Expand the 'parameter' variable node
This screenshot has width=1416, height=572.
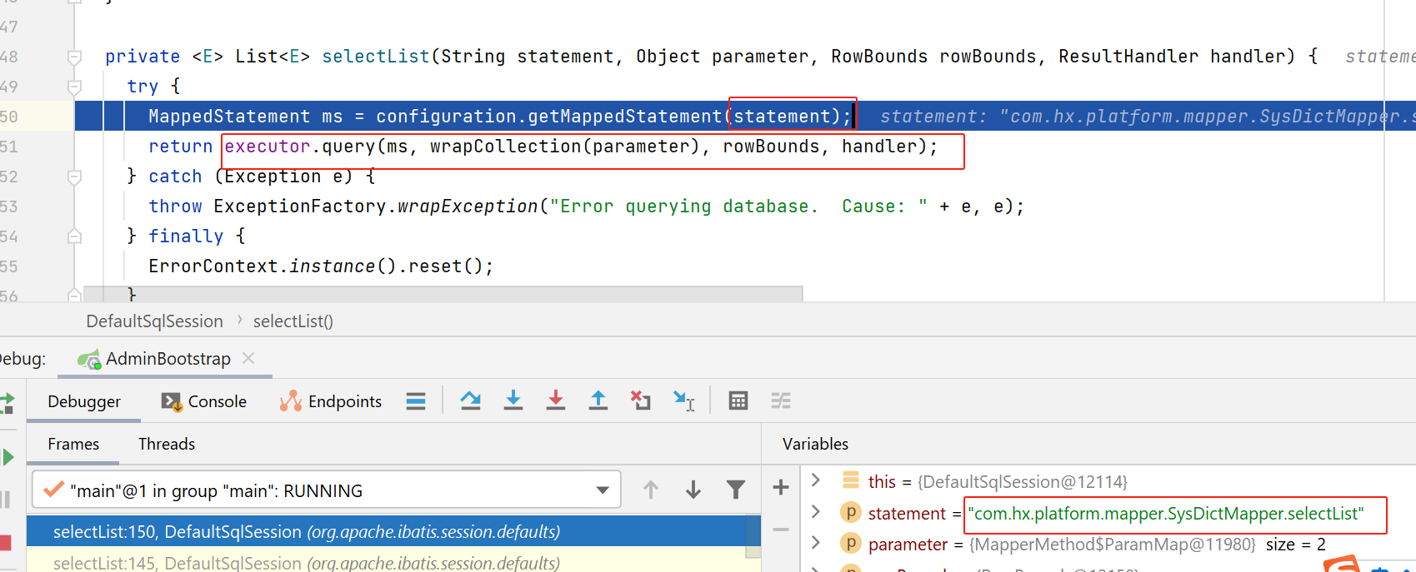click(817, 543)
